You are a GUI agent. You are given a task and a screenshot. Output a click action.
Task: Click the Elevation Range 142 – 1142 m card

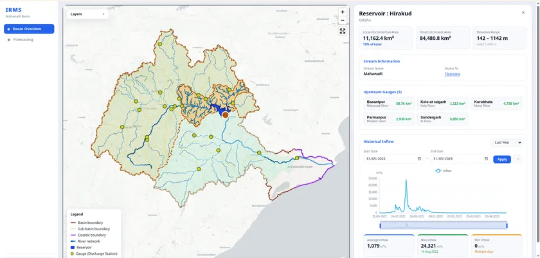[500, 38]
